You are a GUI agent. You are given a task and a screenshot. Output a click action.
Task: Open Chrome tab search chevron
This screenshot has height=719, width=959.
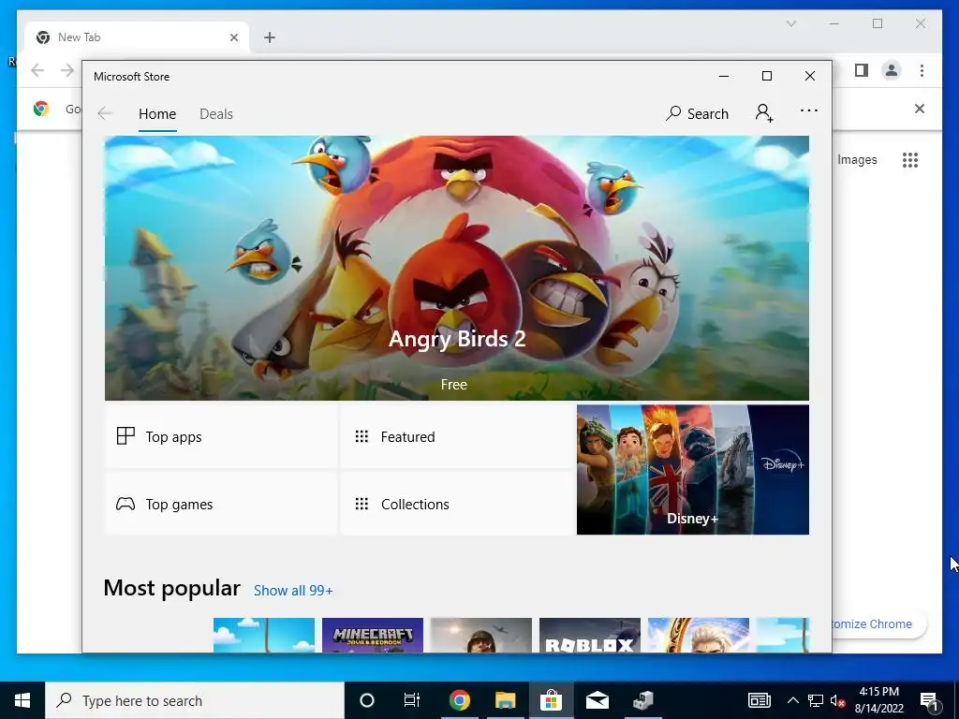coord(790,23)
